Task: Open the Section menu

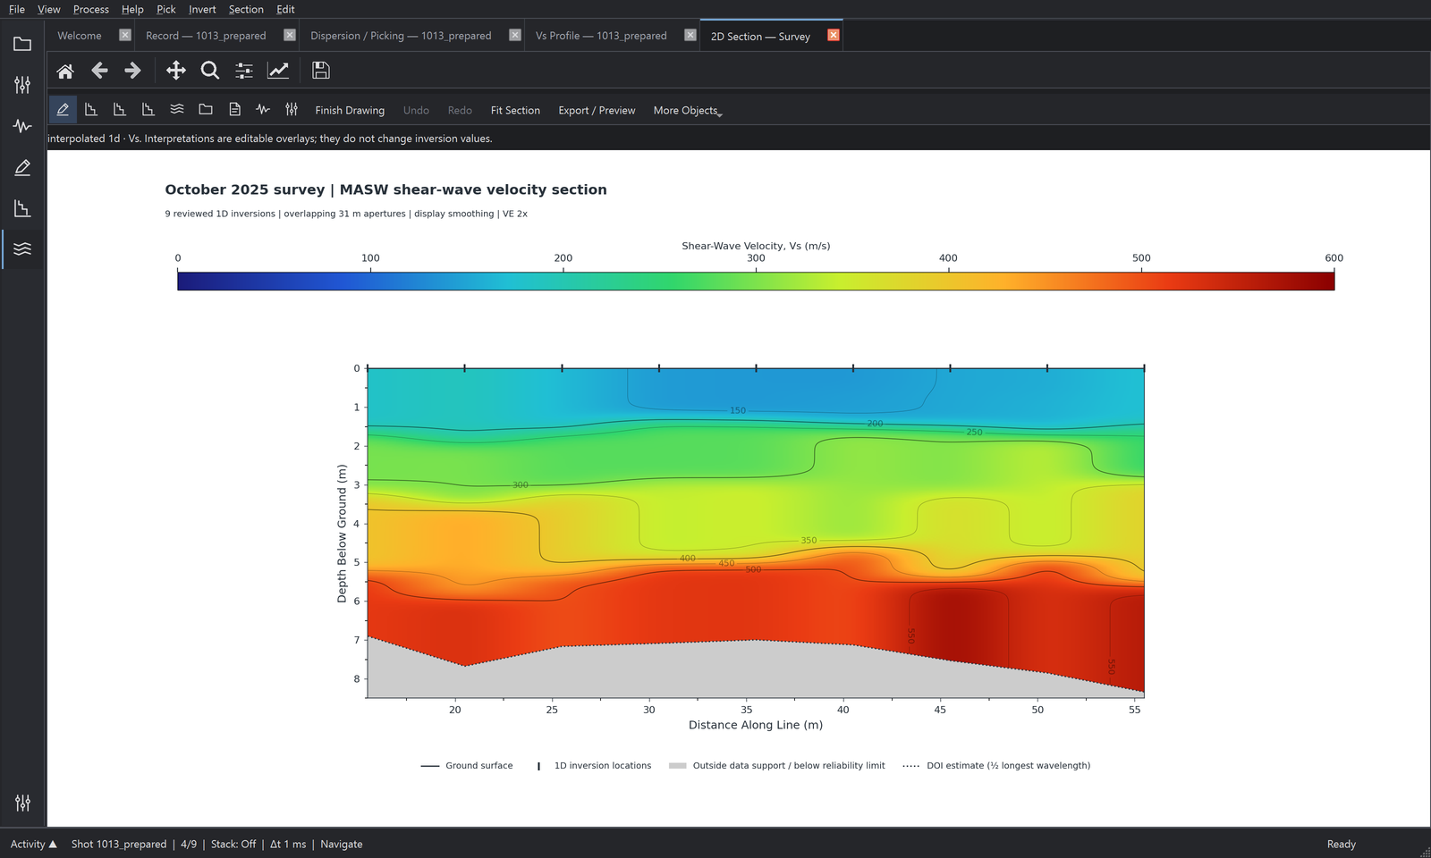Action: tap(246, 9)
